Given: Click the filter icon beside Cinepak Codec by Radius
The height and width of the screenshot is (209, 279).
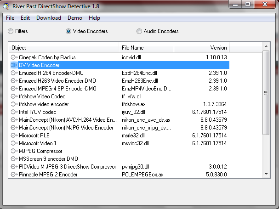Looking at the screenshot, I should click(x=14, y=57).
